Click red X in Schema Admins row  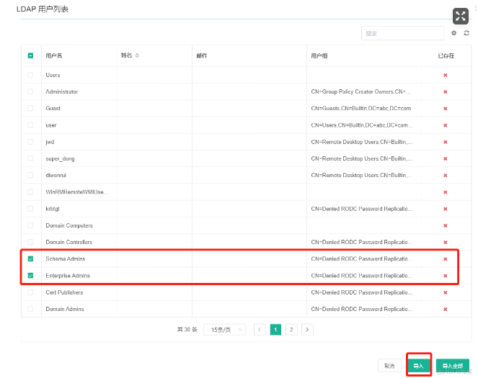coord(446,259)
